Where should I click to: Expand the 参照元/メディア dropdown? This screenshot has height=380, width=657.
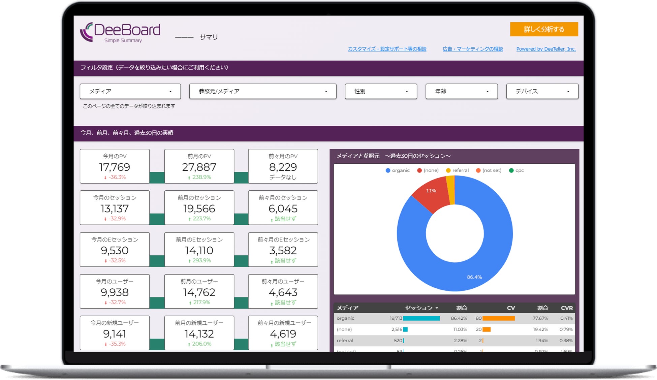(x=262, y=91)
